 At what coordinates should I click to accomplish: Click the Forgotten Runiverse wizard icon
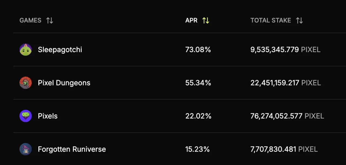coord(26,149)
